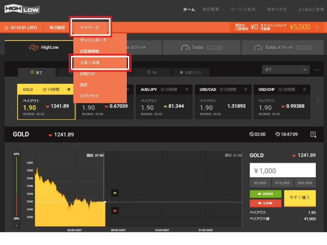327x245 pixels.
Task: Select the USD/CAD asset card
Action: click(x=223, y=102)
